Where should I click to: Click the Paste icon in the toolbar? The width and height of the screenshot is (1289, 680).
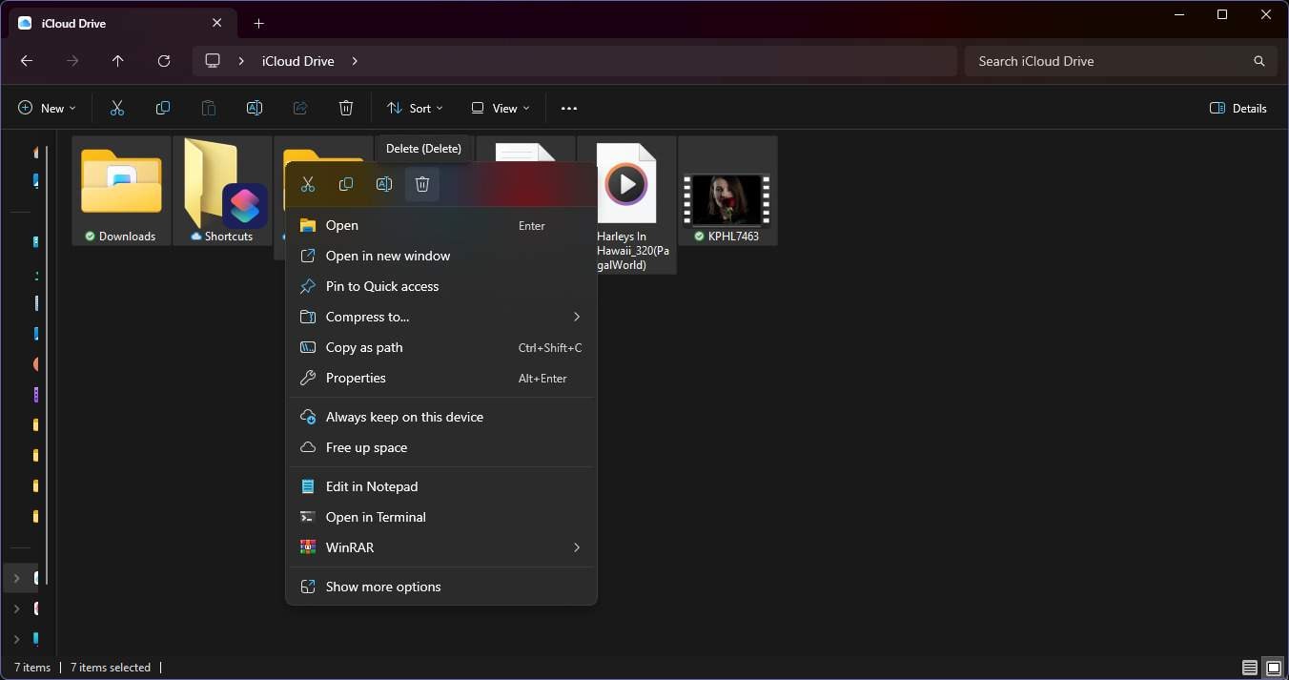(x=209, y=109)
